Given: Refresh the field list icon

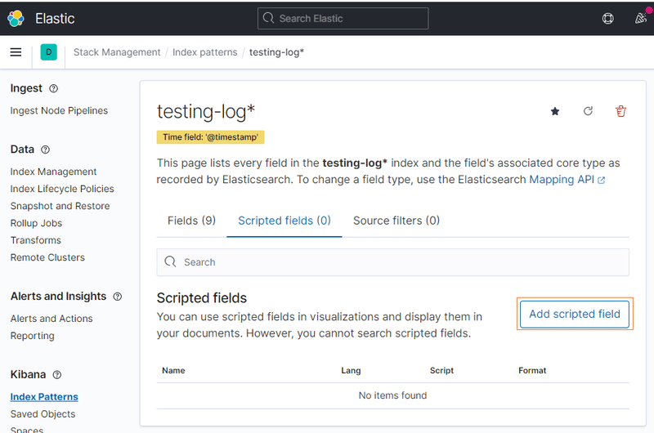Looking at the screenshot, I should 588,112.
